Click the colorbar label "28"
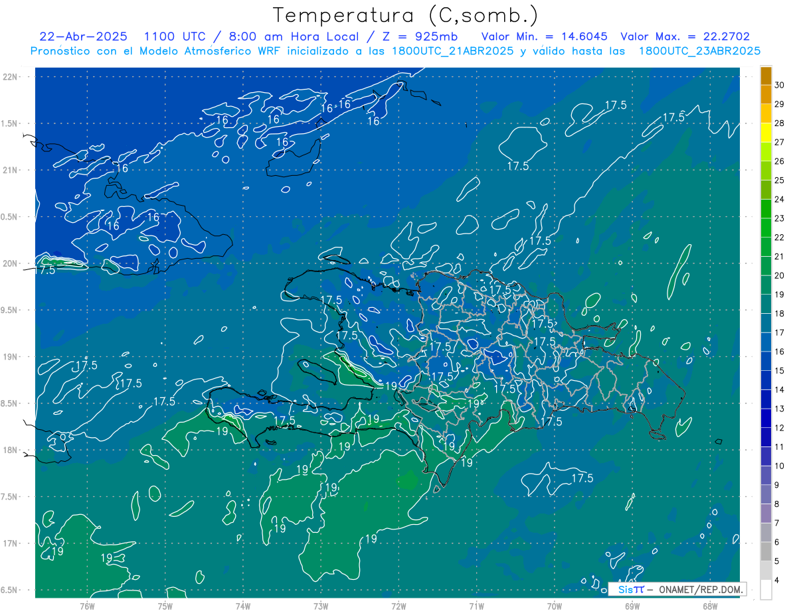The width and height of the screenshot is (797, 615). coord(780,123)
